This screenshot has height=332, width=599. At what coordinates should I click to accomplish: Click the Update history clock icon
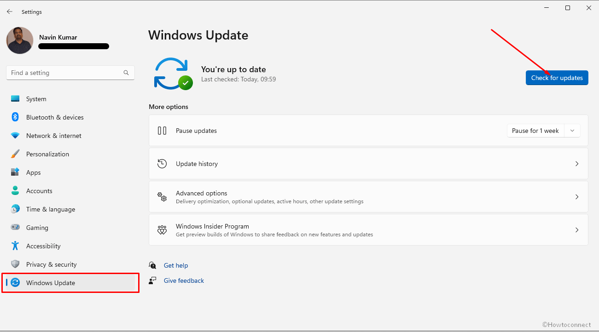(162, 164)
